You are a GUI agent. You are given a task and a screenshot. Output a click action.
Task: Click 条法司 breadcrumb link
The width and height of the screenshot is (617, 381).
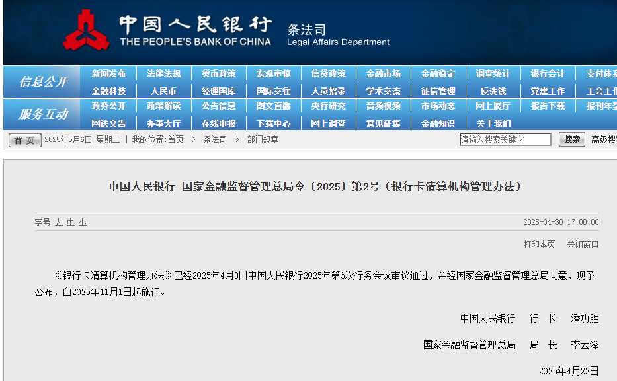(x=215, y=139)
